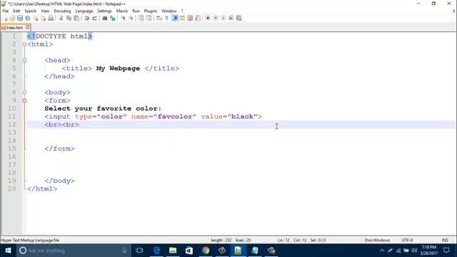
Task: Collapse the html fold on line 2
Action: click(x=24, y=44)
